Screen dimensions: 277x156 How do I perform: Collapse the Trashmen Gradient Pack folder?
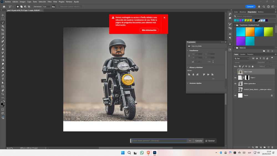tap(235, 25)
